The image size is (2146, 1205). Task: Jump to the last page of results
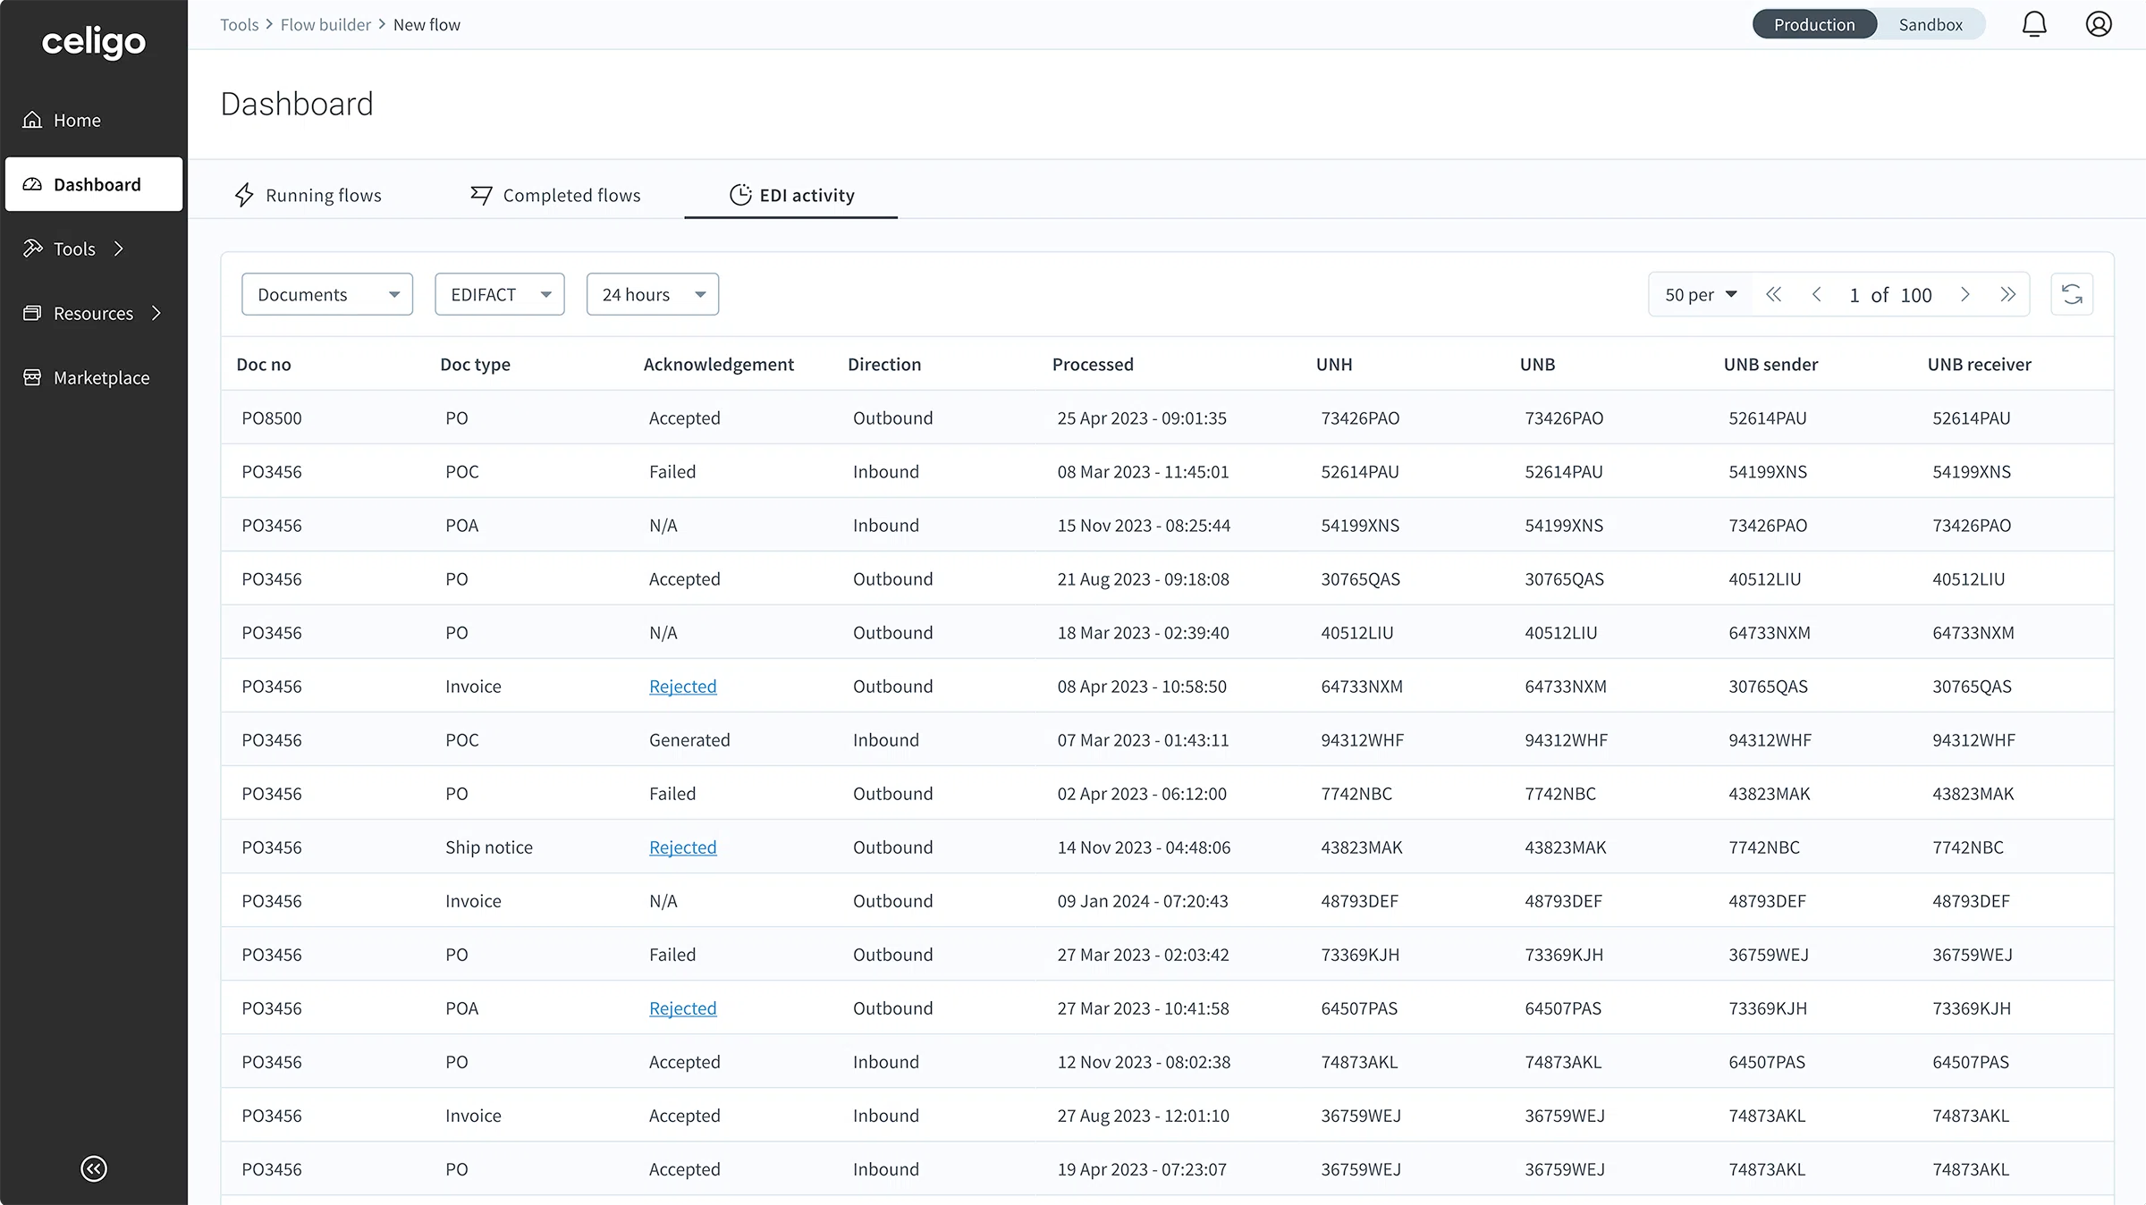(x=2008, y=294)
